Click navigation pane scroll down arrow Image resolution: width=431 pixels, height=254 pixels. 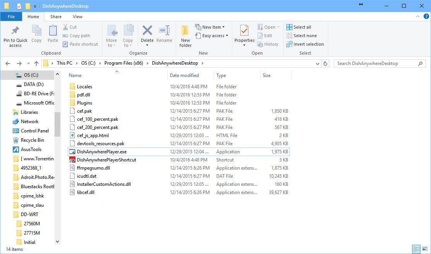pos(57,242)
